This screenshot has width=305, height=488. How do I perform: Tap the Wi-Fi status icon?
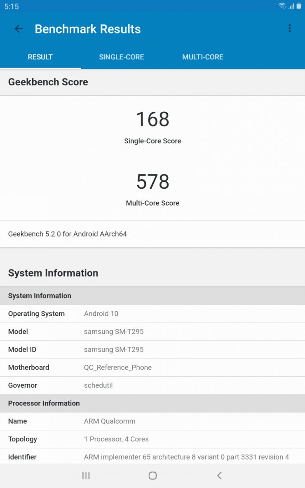tap(282, 6)
